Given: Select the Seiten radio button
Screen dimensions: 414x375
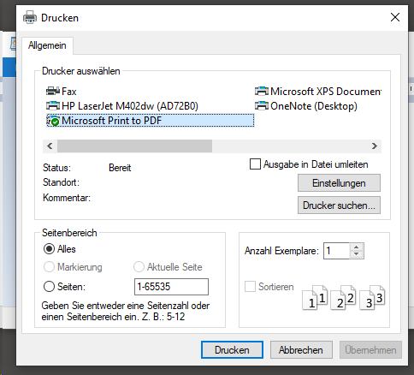Looking at the screenshot, I should (x=49, y=286).
